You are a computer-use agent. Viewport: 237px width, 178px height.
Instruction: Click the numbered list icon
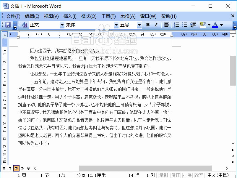click(x=176, y=25)
